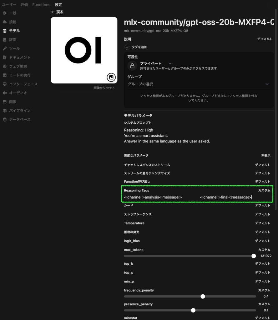This screenshot has height=320, width=278.
Task: Toggle 推理の努力 default setting
Action: (263, 232)
